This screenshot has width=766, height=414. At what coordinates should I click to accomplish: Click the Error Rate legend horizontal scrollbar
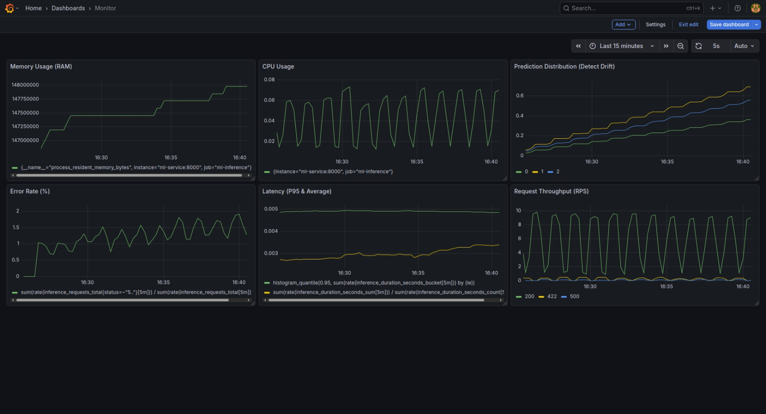point(123,300)
